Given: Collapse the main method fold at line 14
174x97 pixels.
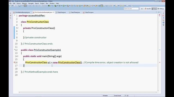Looking at the screenshot, I should pyautogui.click(x=18, y=56).
